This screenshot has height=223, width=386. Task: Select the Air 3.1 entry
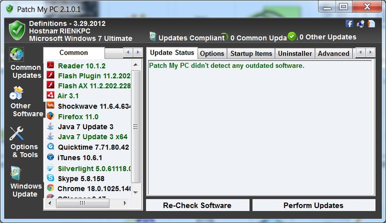point(68,96)
